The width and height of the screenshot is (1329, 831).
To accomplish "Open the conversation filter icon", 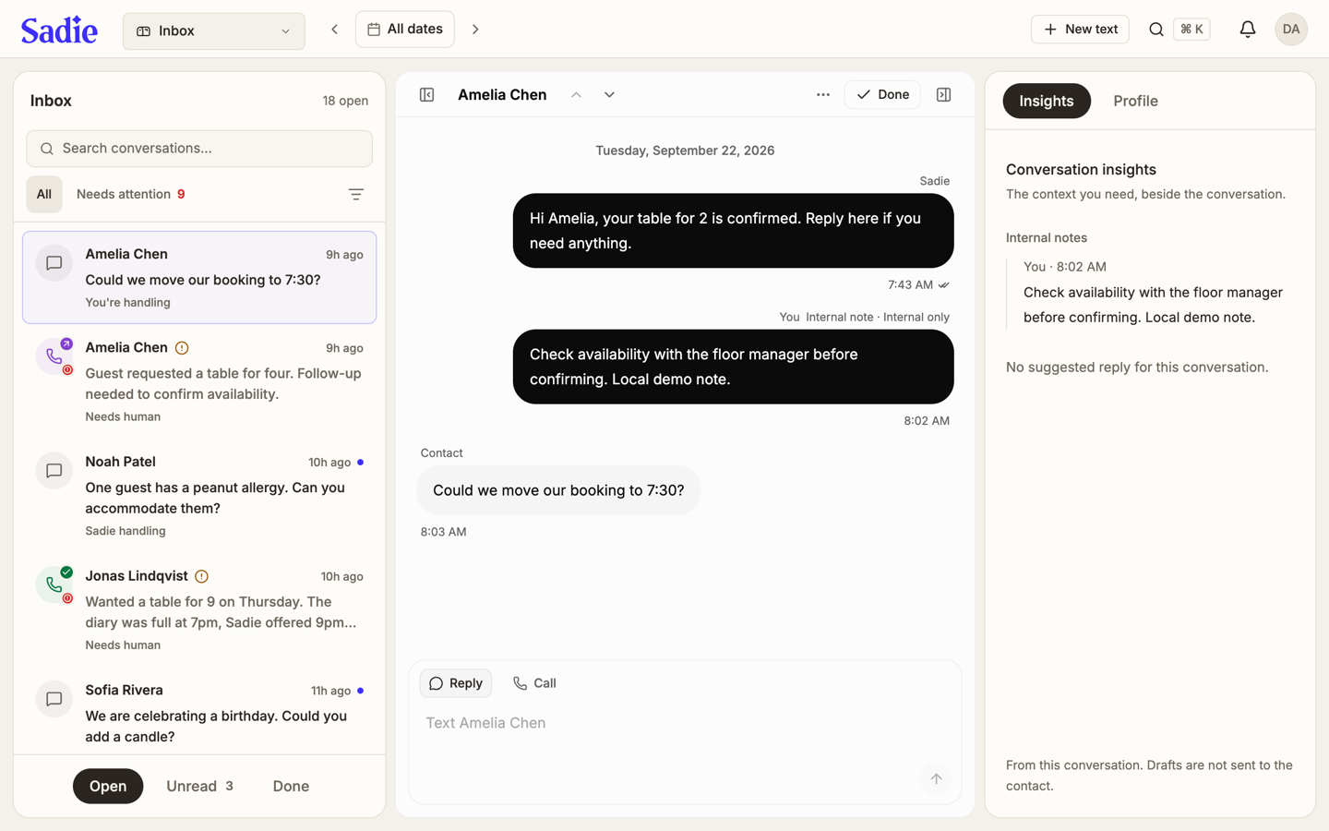I will (x=356, y=194).
